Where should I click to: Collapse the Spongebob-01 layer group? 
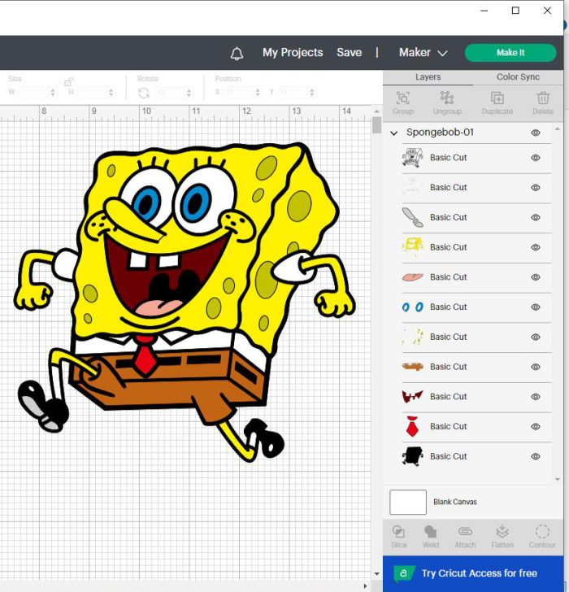[x=394, y=133]
